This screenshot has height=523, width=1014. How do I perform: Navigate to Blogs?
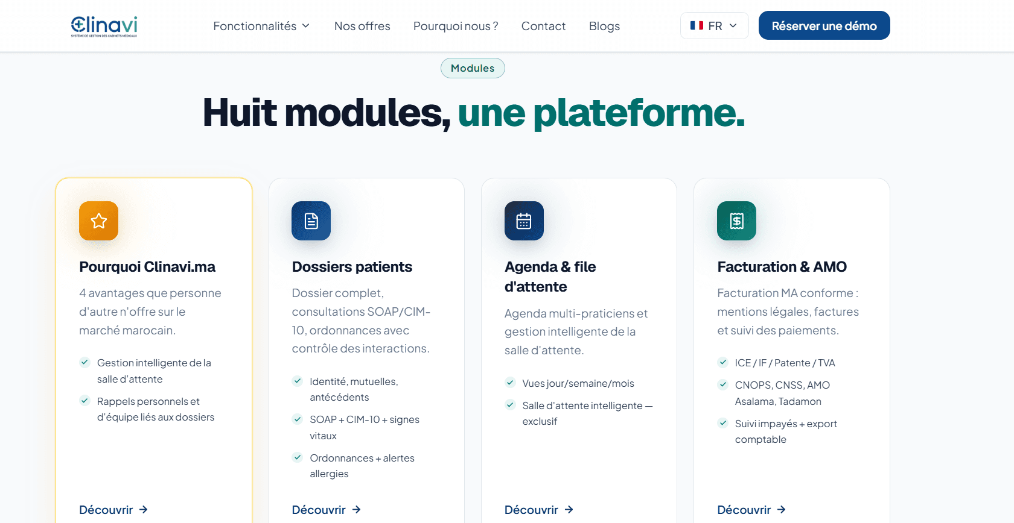click(x=604, y=26)
